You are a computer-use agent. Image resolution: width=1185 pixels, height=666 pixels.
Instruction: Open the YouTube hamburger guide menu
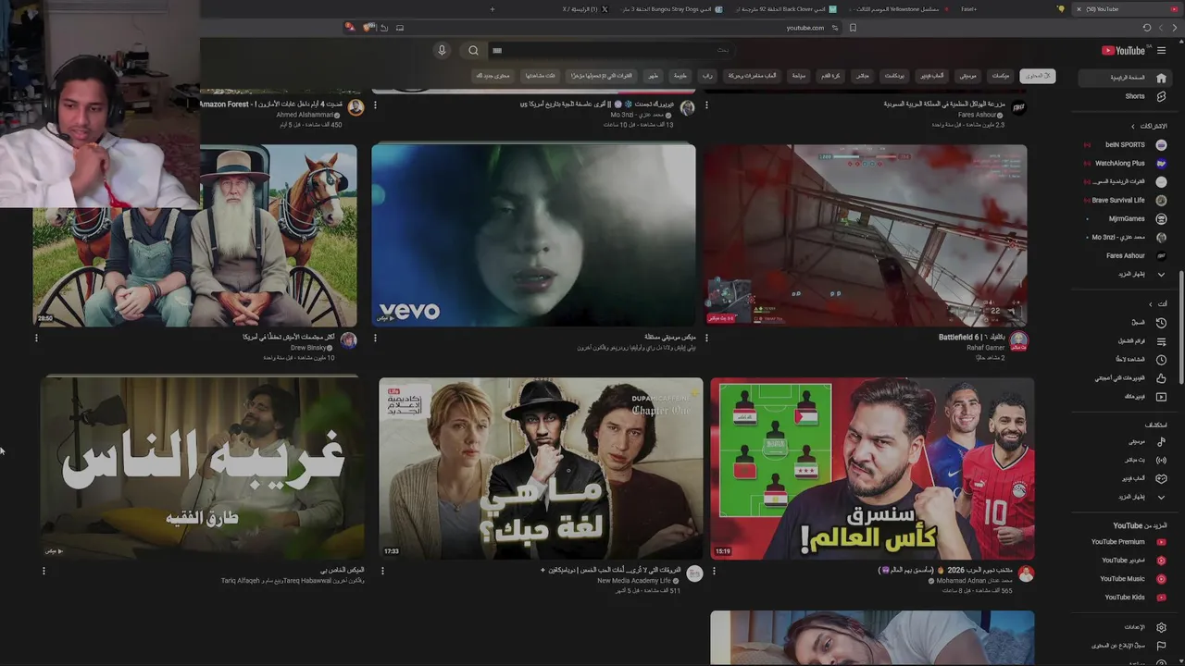tap(1161, 51)
